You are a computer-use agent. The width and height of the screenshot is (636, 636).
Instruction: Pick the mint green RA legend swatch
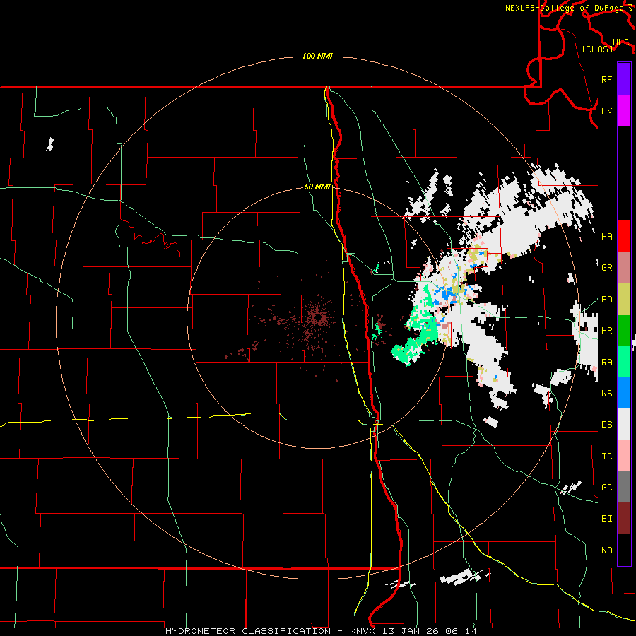coord(624,362)
